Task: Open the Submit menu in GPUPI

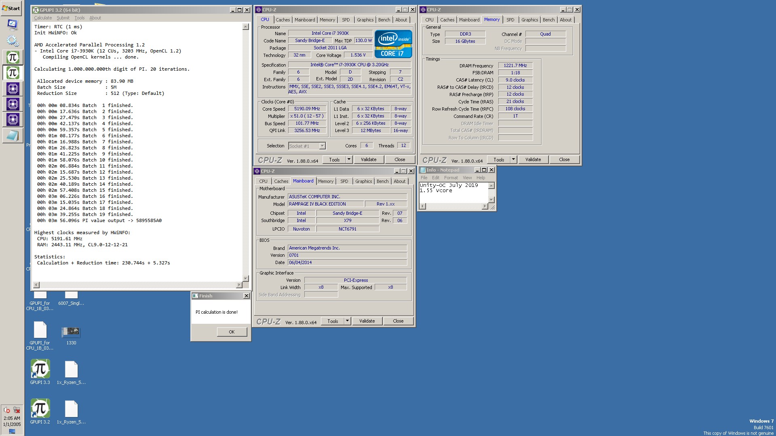Action: (63, 18)
